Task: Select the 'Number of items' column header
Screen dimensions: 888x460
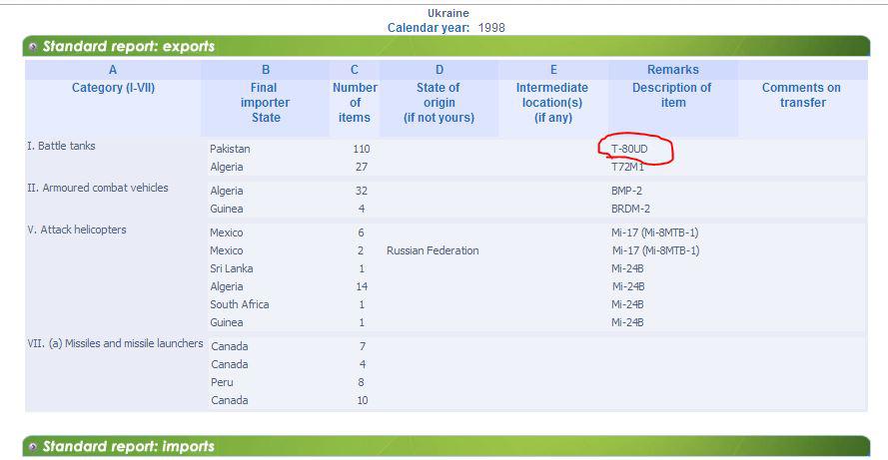Action: pos(355,103)
